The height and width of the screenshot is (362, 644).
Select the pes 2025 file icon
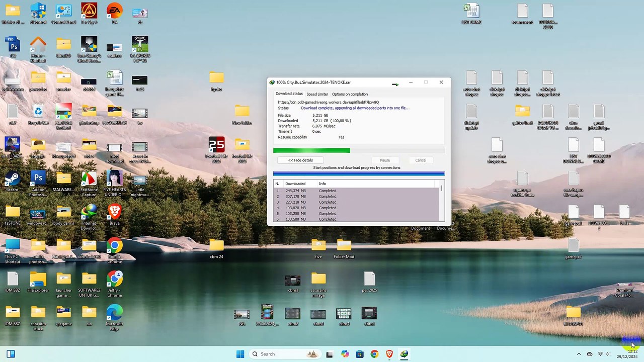point(369,282)
